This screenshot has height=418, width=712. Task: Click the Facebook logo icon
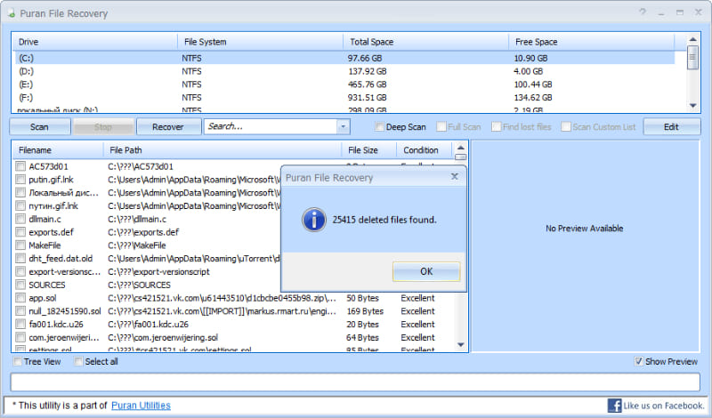[614, 406]
